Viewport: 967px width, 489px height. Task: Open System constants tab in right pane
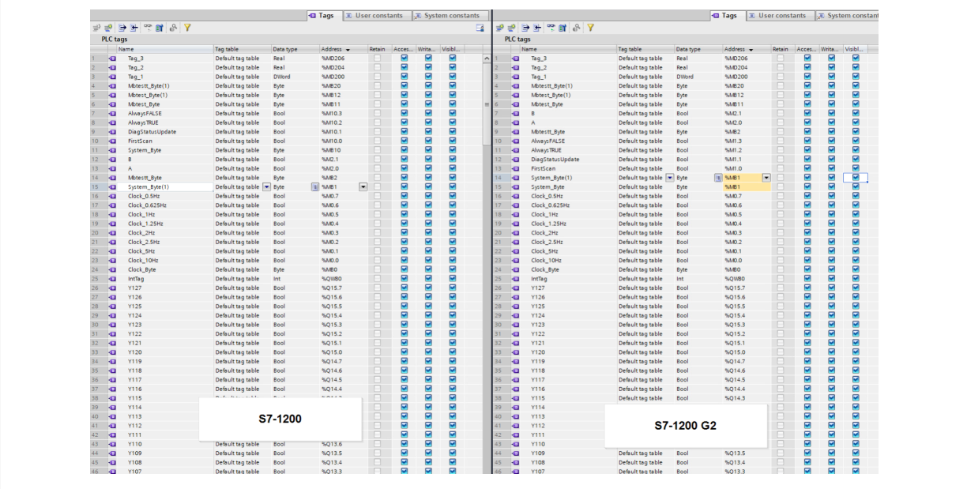click(x=848, y=15)
